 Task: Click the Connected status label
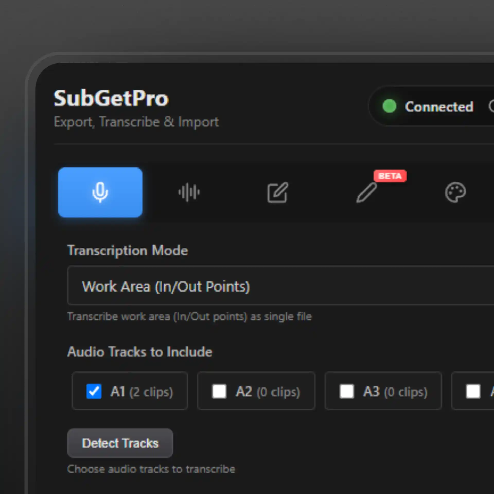(439, 107)
